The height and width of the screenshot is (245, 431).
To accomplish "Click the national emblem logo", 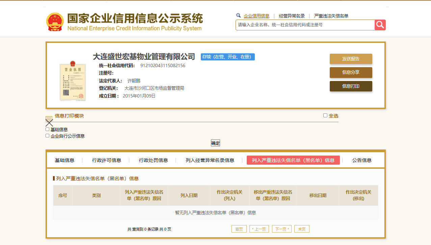I will click(55, 22).
